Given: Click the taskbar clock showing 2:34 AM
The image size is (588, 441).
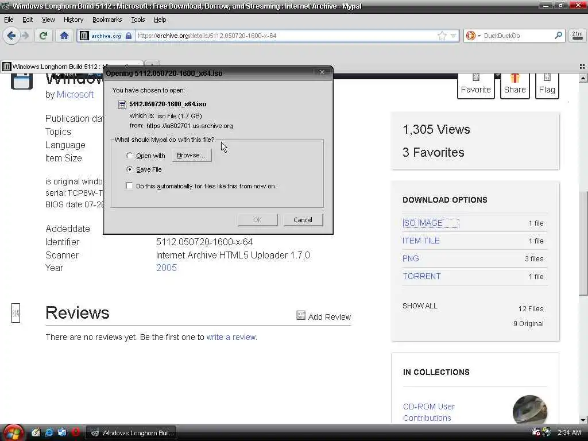Looking at the screenshot, I should 569,433.
